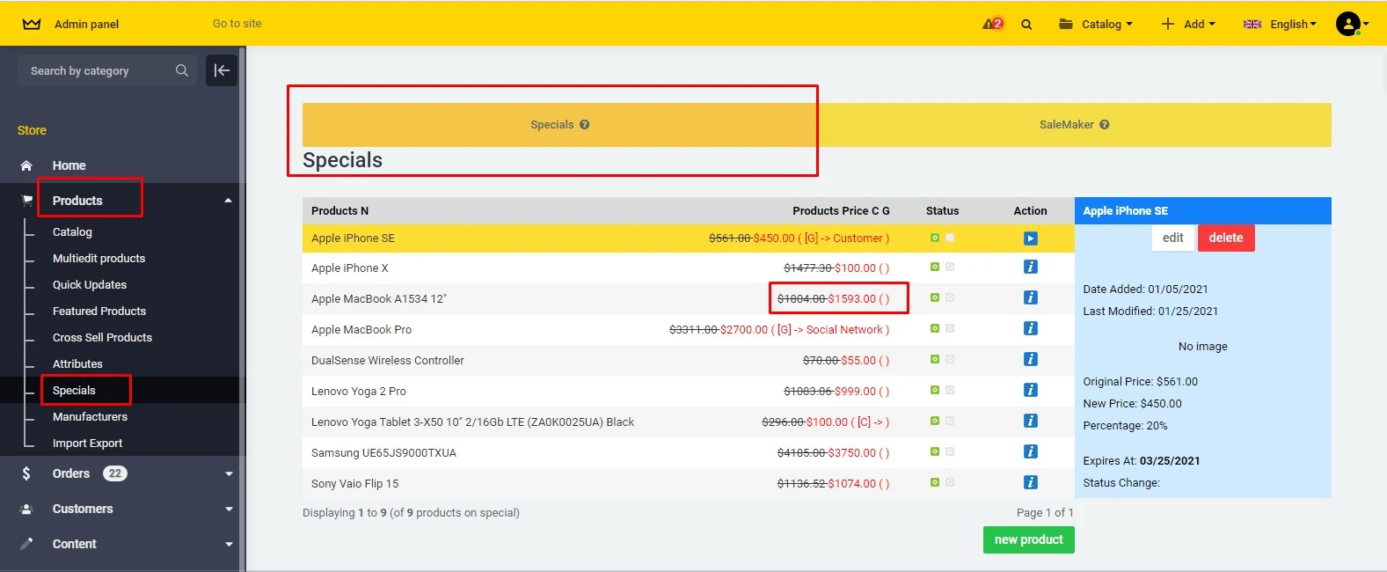Click the green new product button
Image resolution: width=1387 pixels, height=572 pixels.
(x=1028, y=540)
